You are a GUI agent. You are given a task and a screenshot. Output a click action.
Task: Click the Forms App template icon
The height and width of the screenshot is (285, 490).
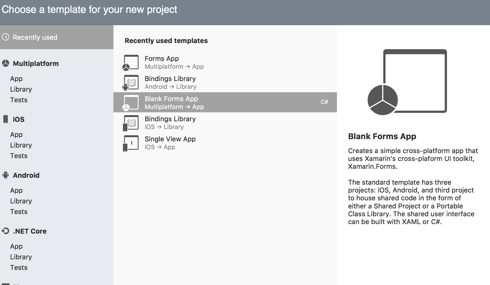point(131,63)
